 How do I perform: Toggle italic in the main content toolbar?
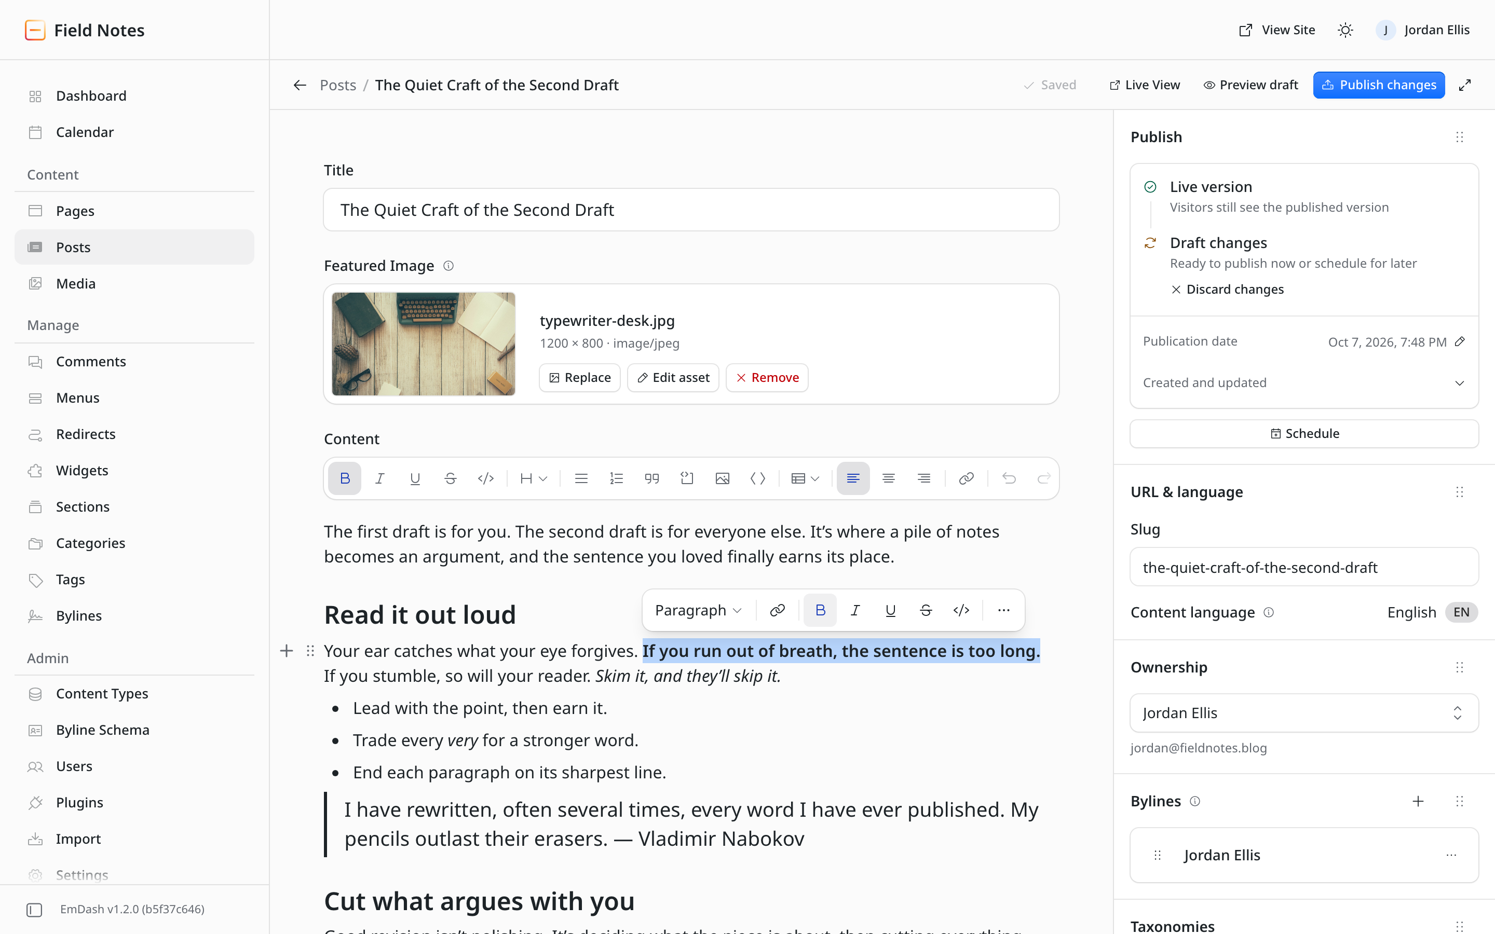coord(380,478)
